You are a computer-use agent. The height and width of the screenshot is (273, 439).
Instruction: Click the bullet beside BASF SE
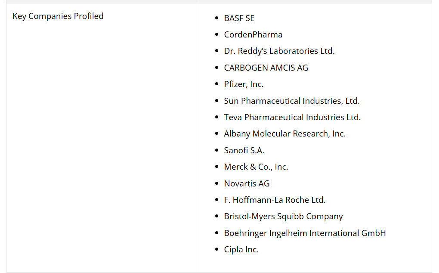pyautogui.click(x=216, y=18)
